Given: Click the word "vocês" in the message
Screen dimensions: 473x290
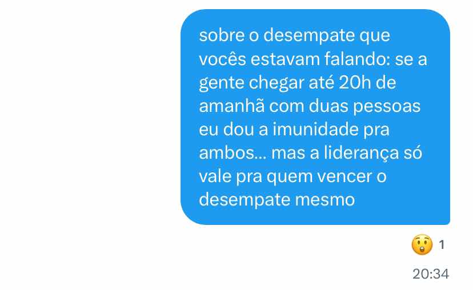Looking at the screenshot, I should tap(223, 59).
